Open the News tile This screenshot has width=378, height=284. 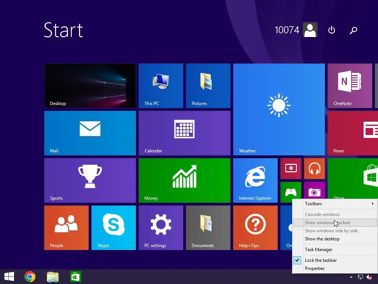[353, 133]
